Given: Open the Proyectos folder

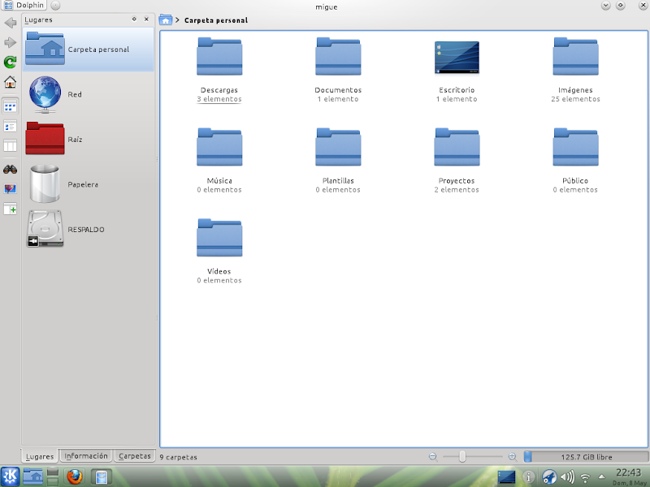Looking at the screenshot, I should tap(457, 148).
